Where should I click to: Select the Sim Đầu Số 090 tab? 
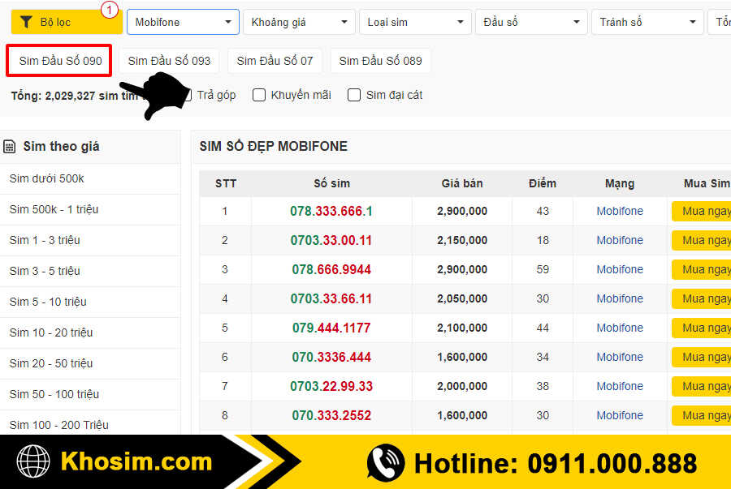tap(60, 61)
